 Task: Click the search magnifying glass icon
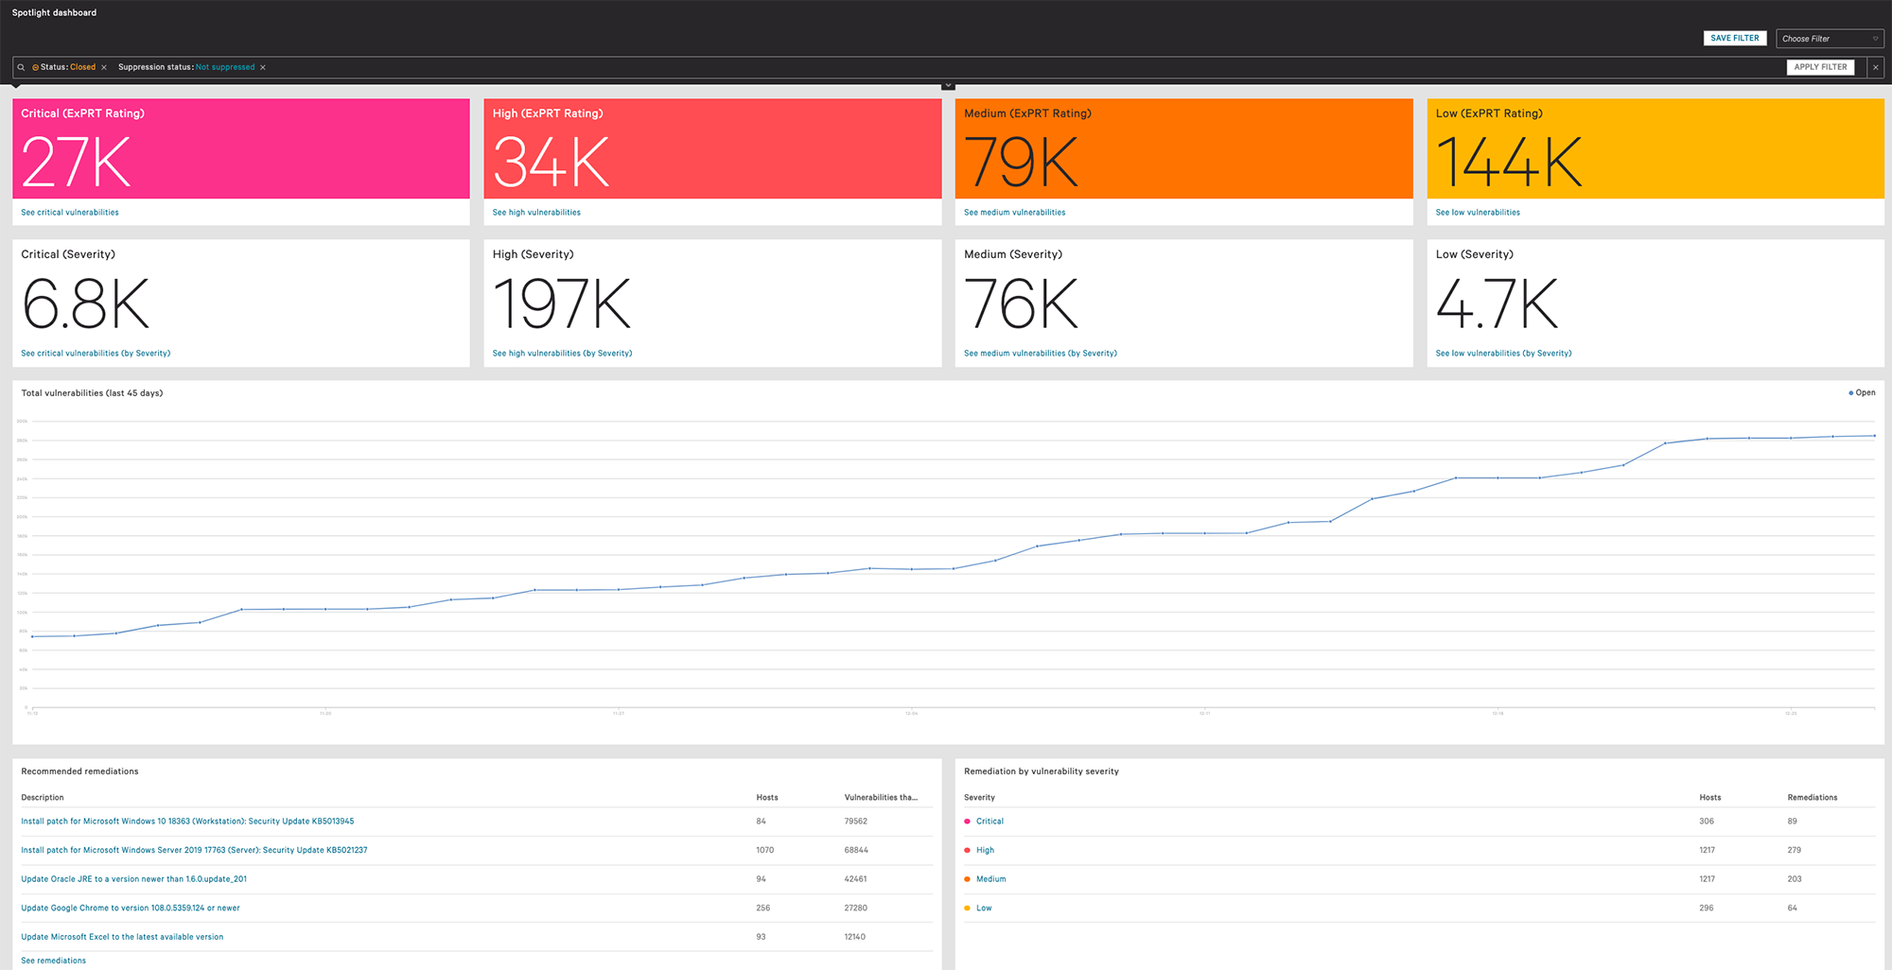(x=21, y=67)
